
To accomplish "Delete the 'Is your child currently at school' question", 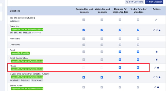I will [x=157, y=77].
